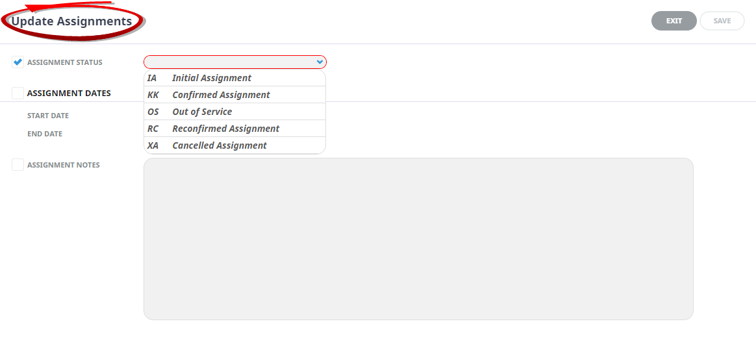The height and width of the screenshot is (339, 756).
Task: Select RC Reconfirmed Assignment option
Action: pyautogui.click(x=235, y=129)
